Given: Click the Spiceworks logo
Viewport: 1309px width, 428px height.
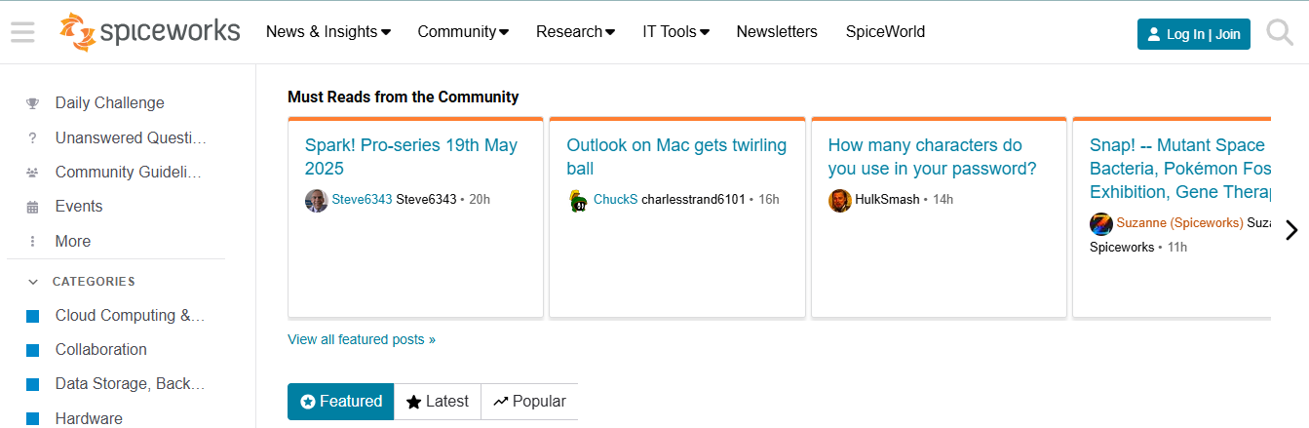Looking at the screenshot, I should coord(149,32).
